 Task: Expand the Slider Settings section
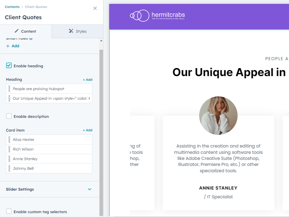pos(89,189)
